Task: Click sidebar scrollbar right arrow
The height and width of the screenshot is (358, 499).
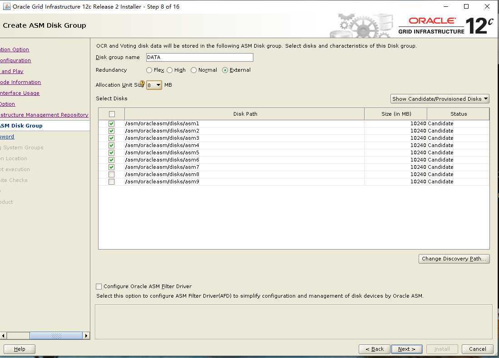Action: (x=86, y=335)
